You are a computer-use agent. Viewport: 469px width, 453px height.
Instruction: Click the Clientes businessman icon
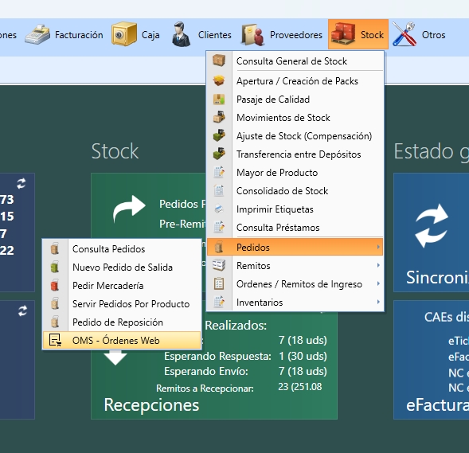pyautogui.click(x=181, y=34)
